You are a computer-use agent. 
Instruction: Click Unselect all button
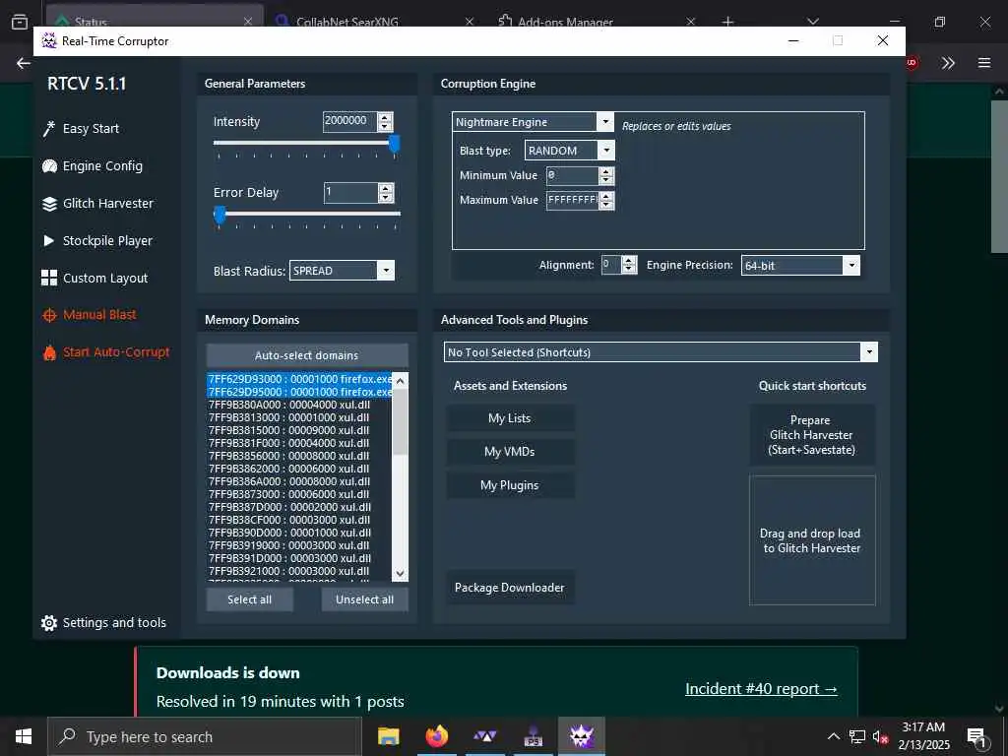coord(364,599)
